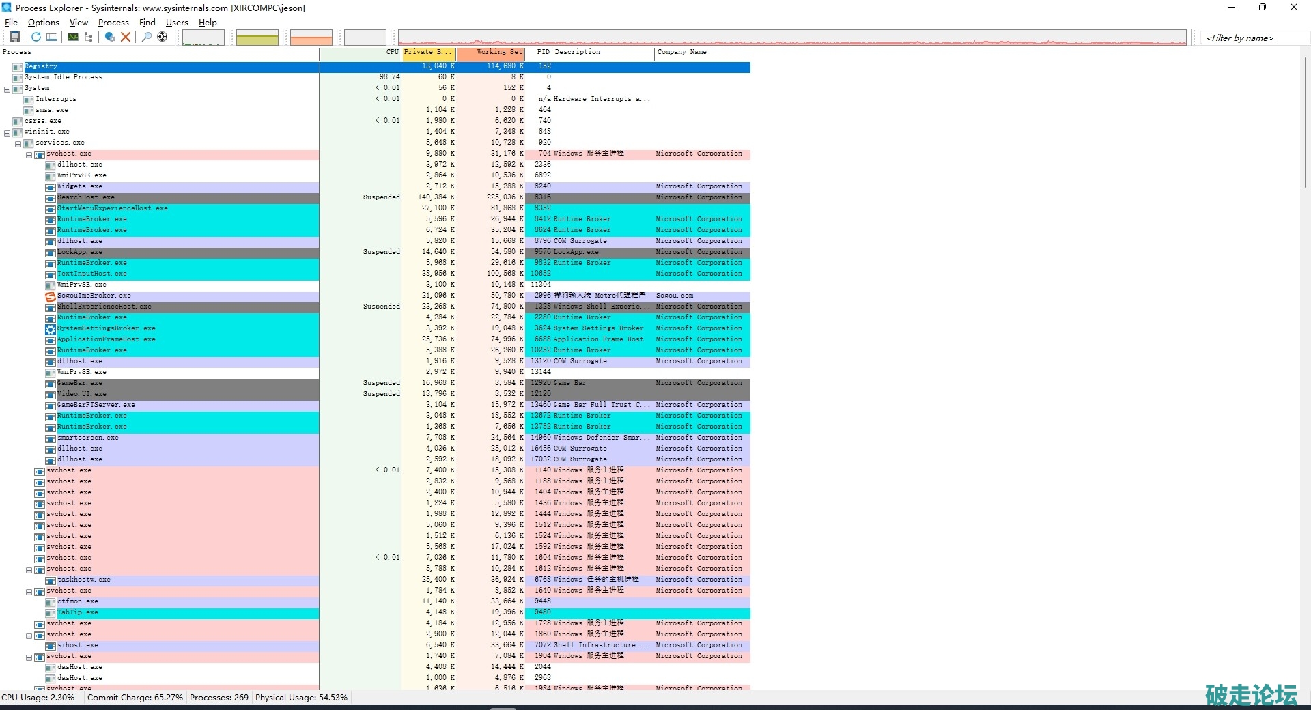
Task: Sort by the Working Set column header
Action: click(x=498, y=52)
